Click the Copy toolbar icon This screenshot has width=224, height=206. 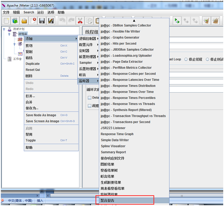(89, 21)
